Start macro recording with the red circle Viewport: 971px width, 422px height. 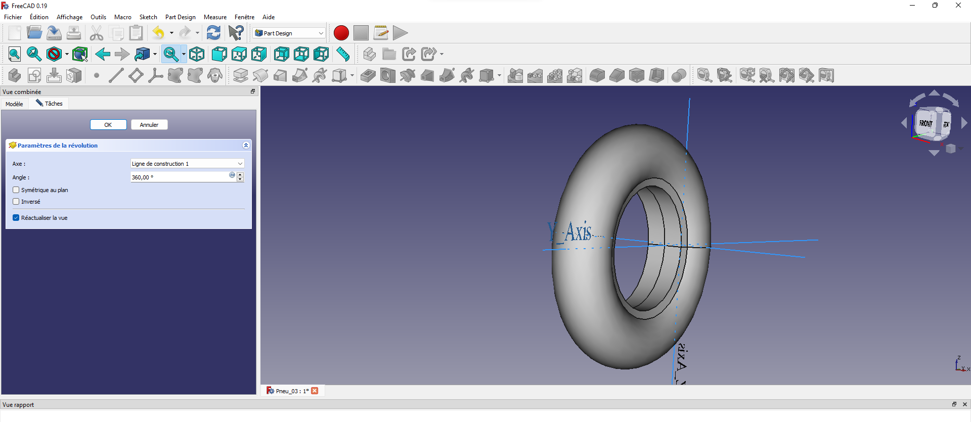(x=341, y=33)
